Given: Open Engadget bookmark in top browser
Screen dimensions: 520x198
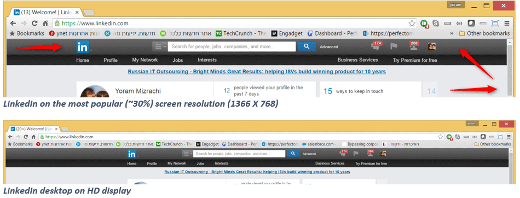Looking at the screenshot, I should (x=287, y=33).
